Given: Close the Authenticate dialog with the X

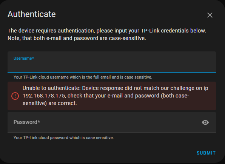Looking at the screenshot, I should coord(210,15).
